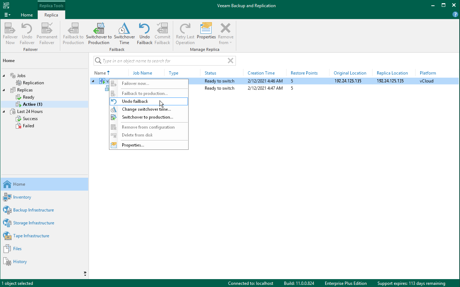The image size is (460, 287).
Task: Switch to the Replica ribbon tab
Action: (x=51, y=15)
